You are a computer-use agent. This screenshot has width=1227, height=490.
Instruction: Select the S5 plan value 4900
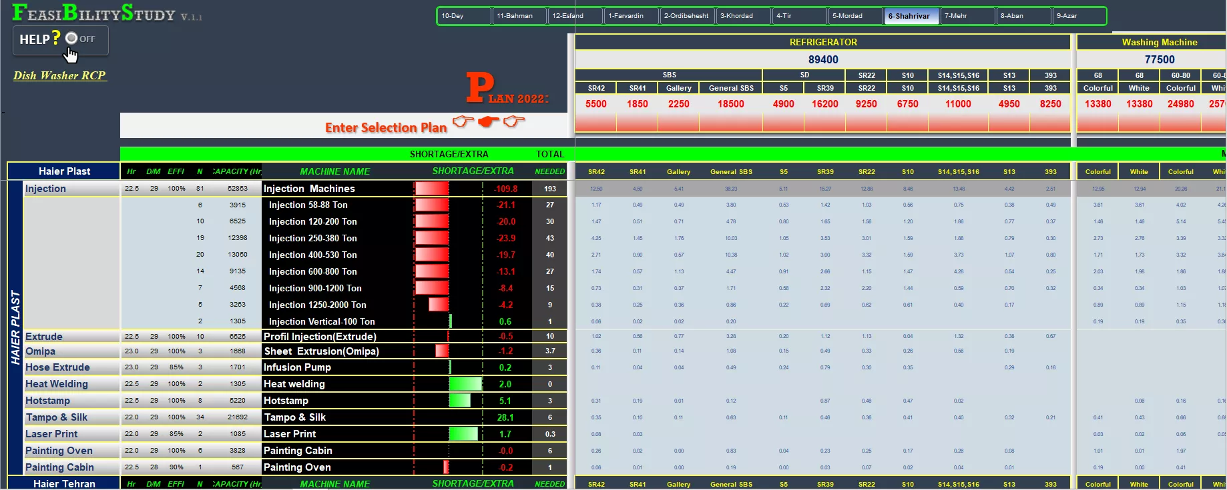click(x=784, y=104)
